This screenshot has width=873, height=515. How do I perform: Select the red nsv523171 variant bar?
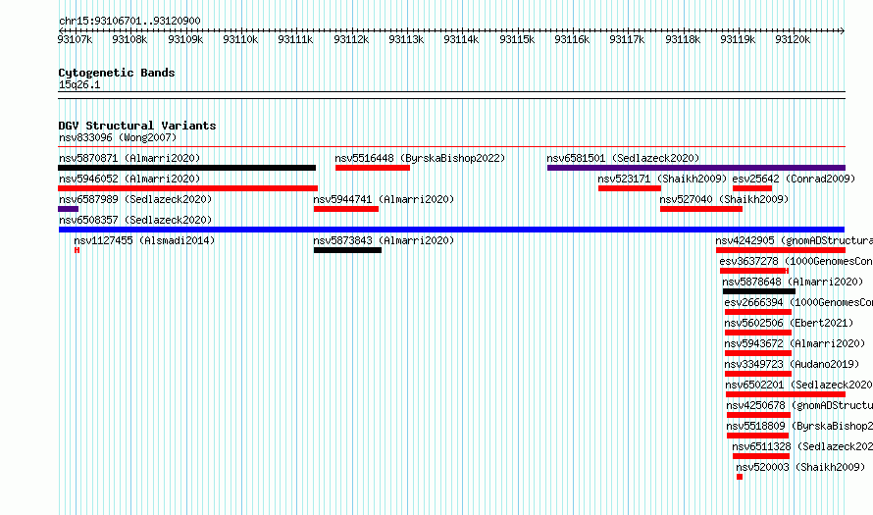[630, 188]
